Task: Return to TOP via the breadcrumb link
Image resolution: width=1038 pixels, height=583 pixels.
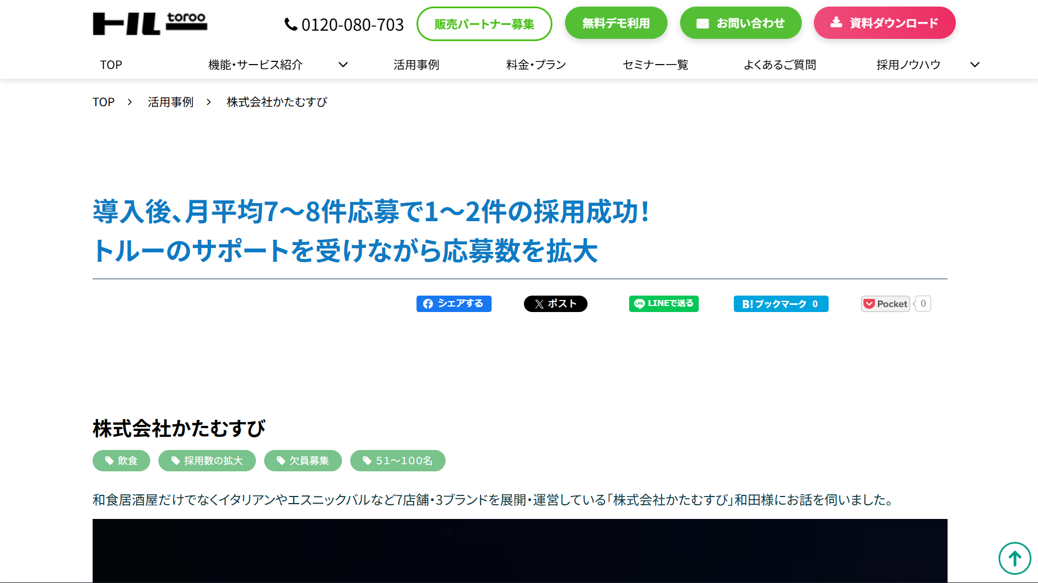Action: click(x=103, y=102)
